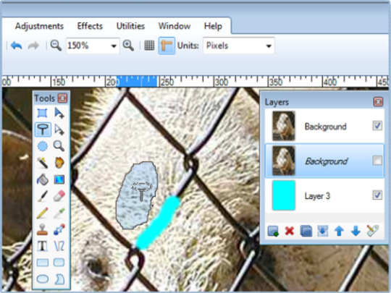
Task: Click the Zoom Out magnifier button
Action: (56, 46)
